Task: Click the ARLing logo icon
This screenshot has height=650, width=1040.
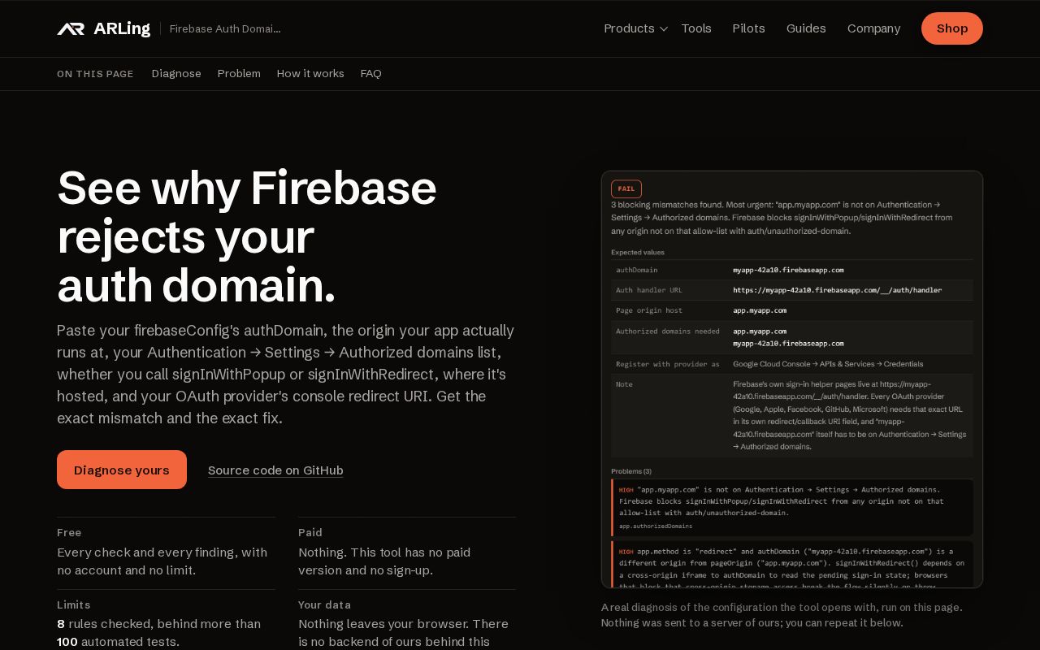Action: pos(71,28)
